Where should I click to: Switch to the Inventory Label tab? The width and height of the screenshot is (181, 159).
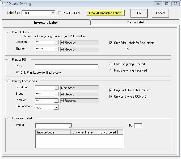pyautogui.click(x=46, y=23)
